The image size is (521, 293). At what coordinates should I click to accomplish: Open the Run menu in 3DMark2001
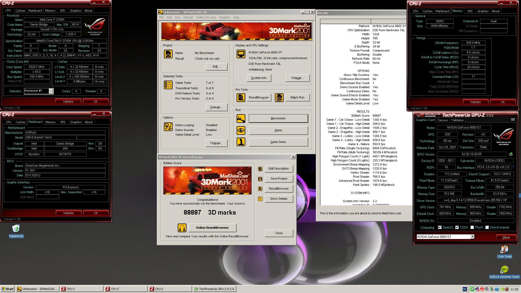pyautogui.click(x=177, y=17)
